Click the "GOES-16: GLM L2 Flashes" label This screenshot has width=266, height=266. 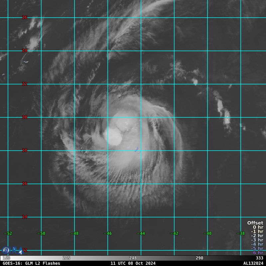click(32, 263)
